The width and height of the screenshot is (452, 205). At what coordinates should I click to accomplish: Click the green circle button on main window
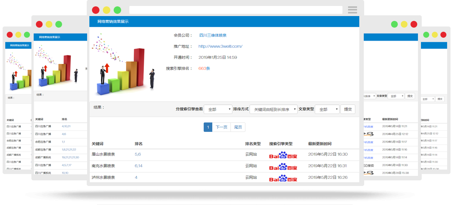click(117, 10)
